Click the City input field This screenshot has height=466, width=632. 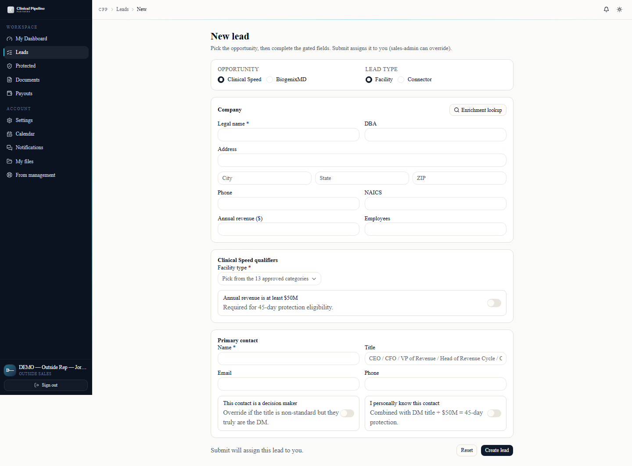(x=265, y=178)
